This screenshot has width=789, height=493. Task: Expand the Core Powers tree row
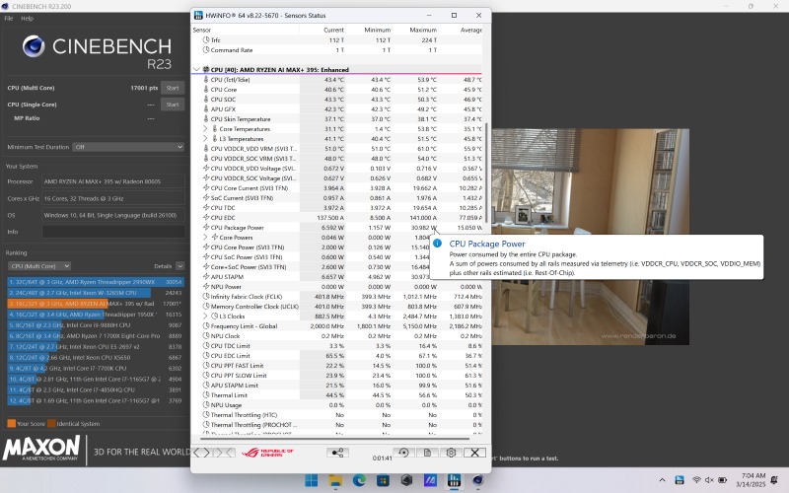205,237
